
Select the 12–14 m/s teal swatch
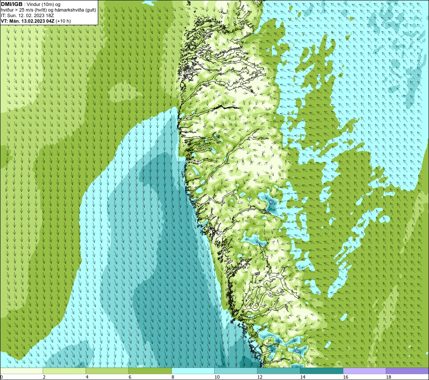[278, 371]
